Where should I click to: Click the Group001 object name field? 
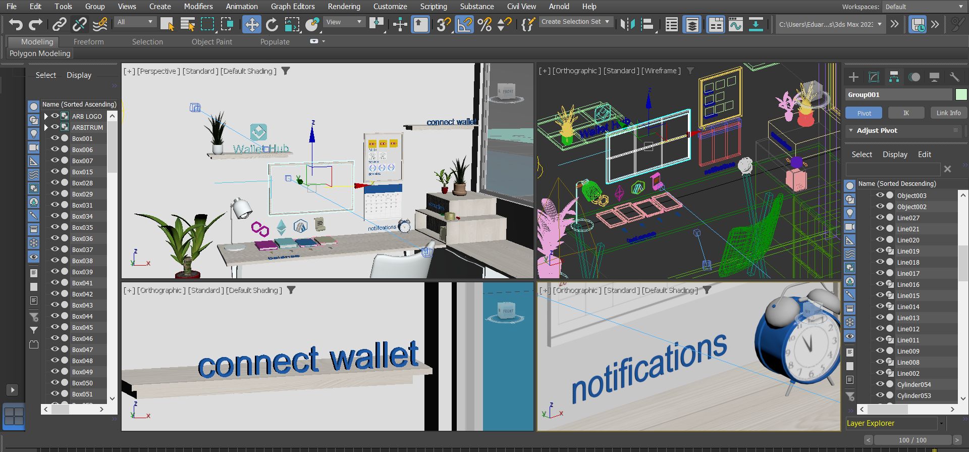tap(898, 94)
